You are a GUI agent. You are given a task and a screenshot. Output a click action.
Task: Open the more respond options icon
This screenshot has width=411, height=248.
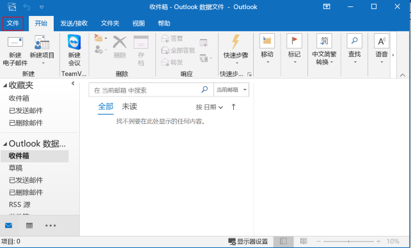[205, 58]
